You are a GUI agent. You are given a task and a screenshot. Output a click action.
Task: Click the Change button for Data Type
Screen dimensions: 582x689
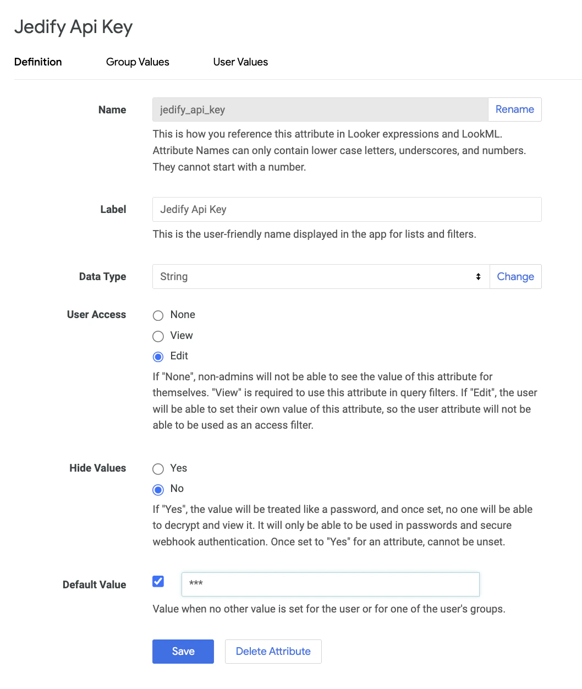coord(515,276)
